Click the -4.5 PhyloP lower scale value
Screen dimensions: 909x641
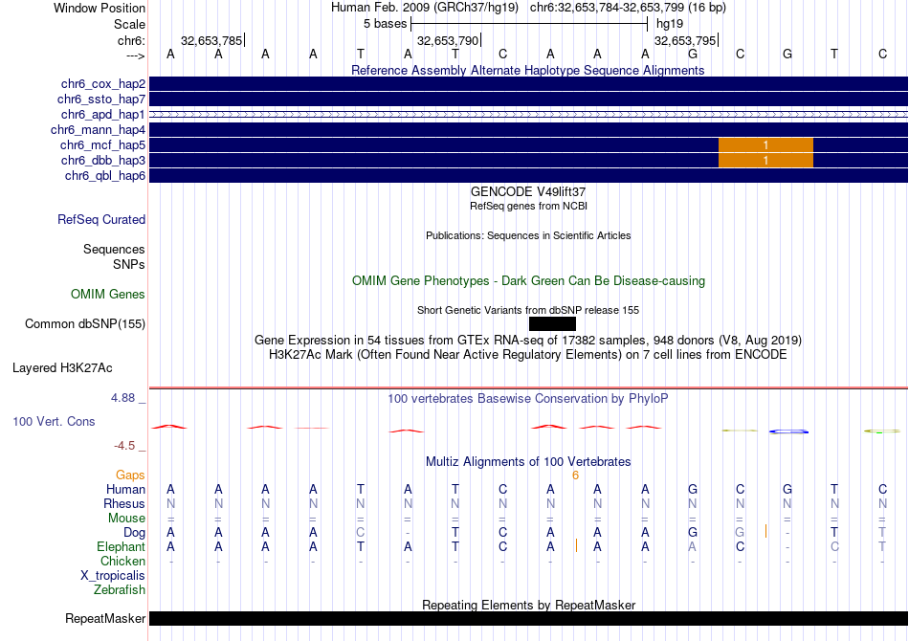124,446
